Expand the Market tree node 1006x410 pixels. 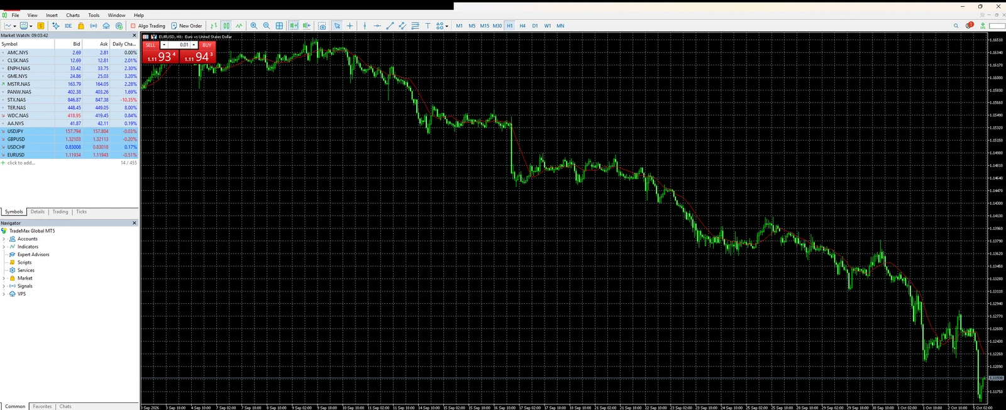(4, 278)
